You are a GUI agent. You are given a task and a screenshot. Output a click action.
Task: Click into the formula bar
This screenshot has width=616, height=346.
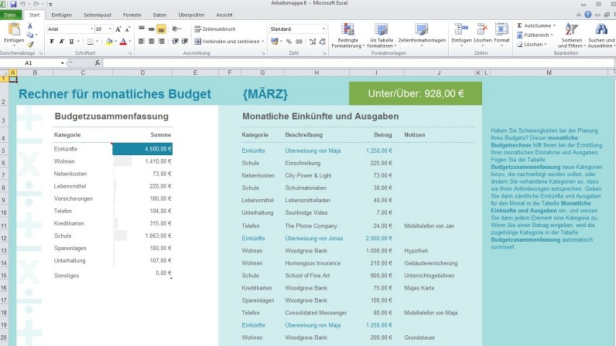358,63
